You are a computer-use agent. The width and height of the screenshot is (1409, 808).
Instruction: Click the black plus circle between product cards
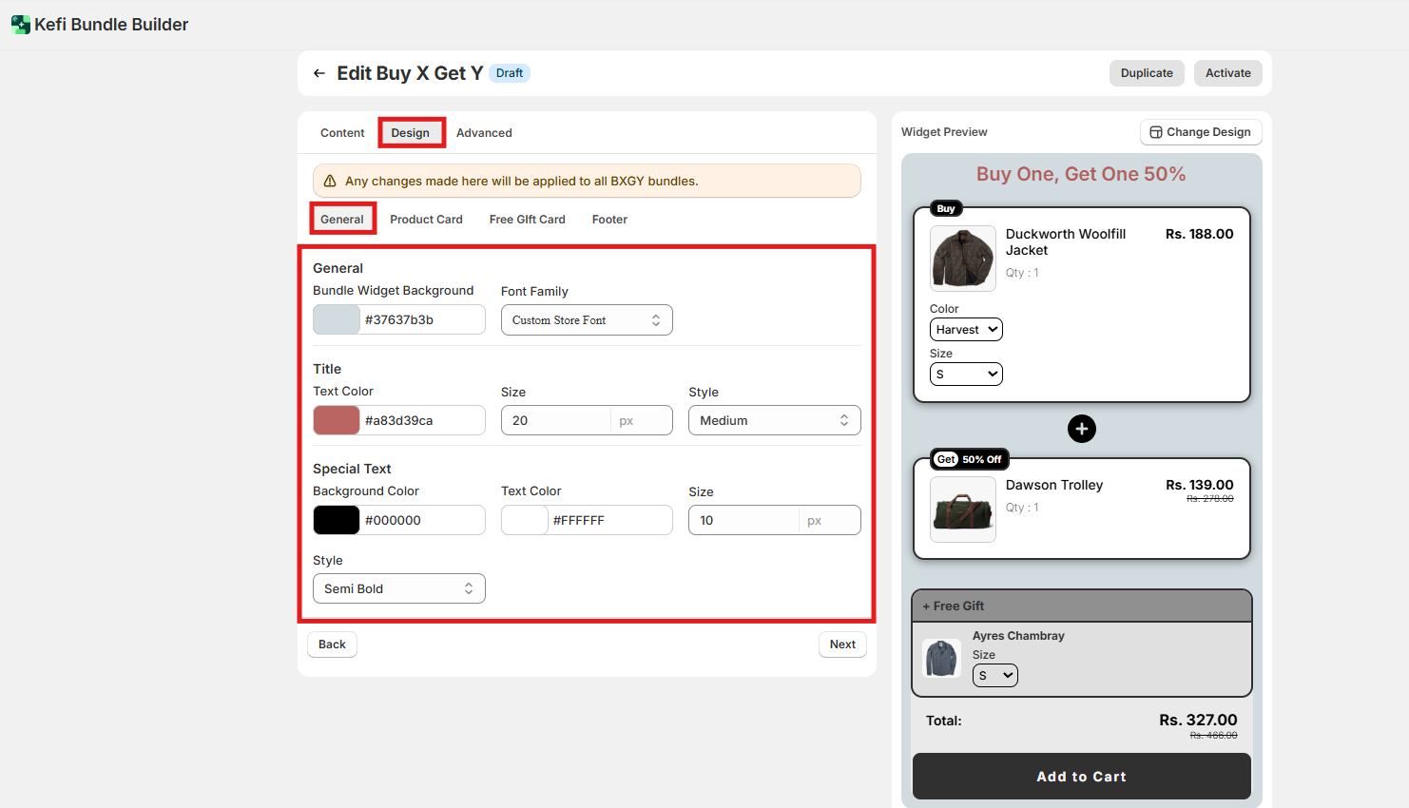point(1081,429)
